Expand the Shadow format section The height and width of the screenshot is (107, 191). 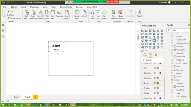[x=142, y=88]
